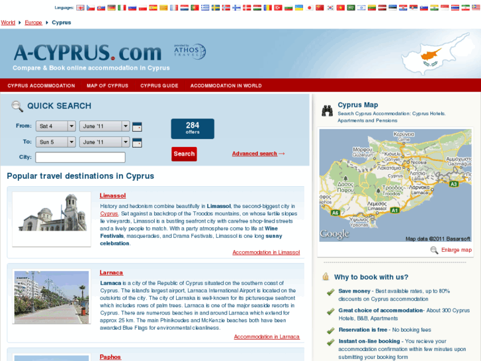Pick the Italian flag language
Image resolution: width=481 pixels, height=361 pixels.
(x=122, y=8)
